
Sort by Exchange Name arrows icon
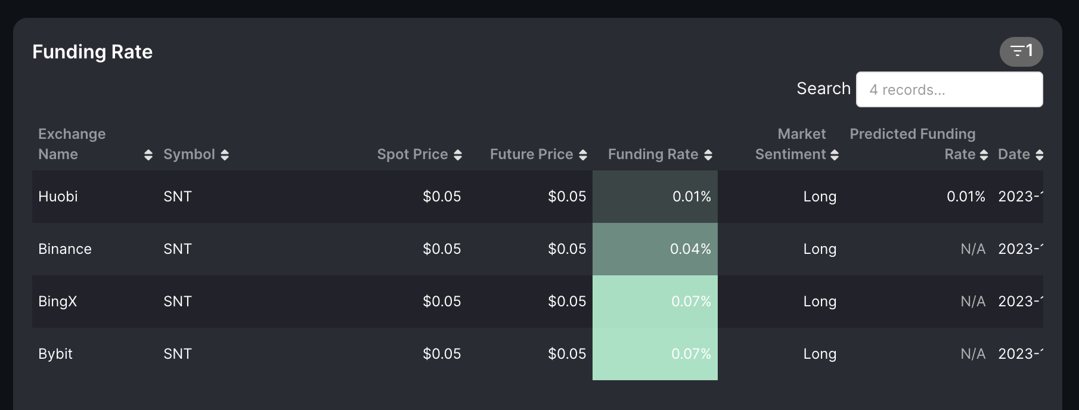(148, 155)
